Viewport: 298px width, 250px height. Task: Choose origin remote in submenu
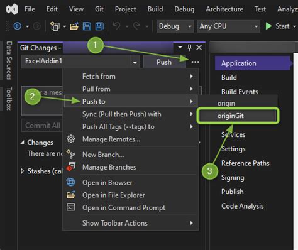(238, 103)
